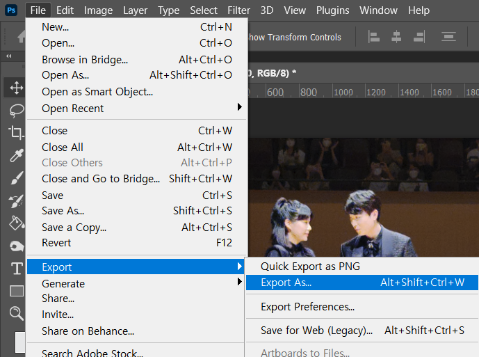Choose Open... from File menu
479x357 pixels.
click(137, 43)
